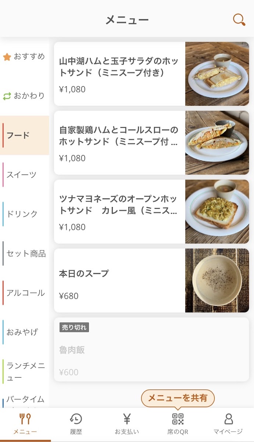Tap the sold-out 魯肉飯 item
The width and height of the screenshot is (254, 442).
point(151,349)
